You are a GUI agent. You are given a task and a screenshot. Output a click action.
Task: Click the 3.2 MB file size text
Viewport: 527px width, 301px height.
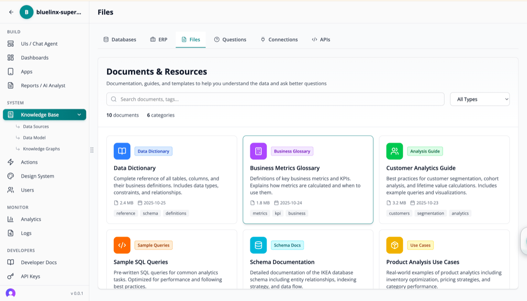click(399, 203)
